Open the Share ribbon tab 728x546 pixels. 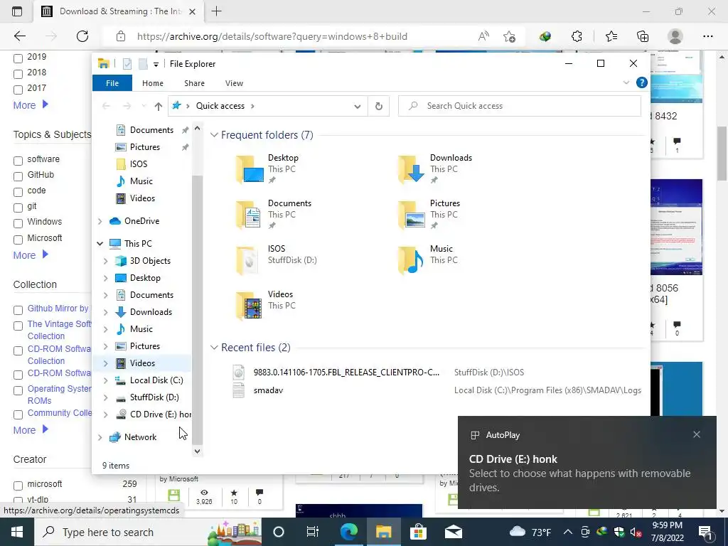194,83
